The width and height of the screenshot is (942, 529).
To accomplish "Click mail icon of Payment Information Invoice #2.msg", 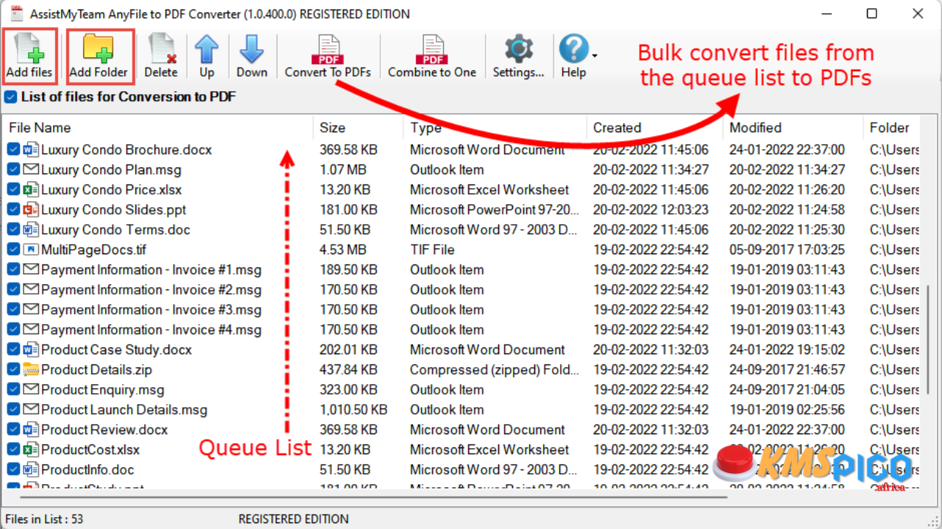I will pos(31,289).
